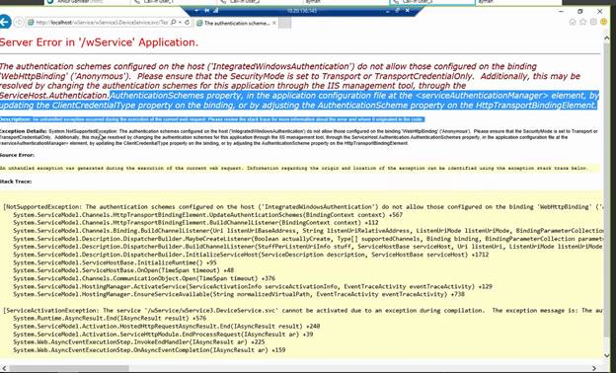
Task: Click the 'Exception Details:' label
Action: [24, 131]
